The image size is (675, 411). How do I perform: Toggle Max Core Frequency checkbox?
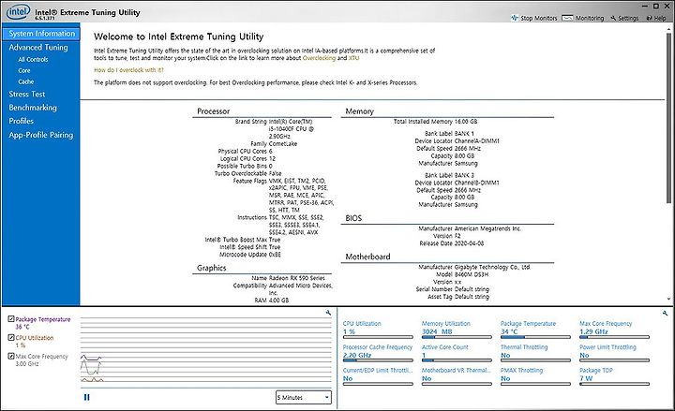pos(11,356)
